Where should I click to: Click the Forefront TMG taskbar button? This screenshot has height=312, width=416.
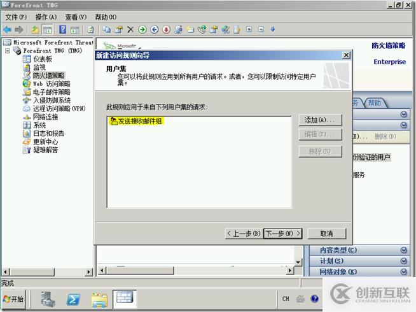[125, 299]
